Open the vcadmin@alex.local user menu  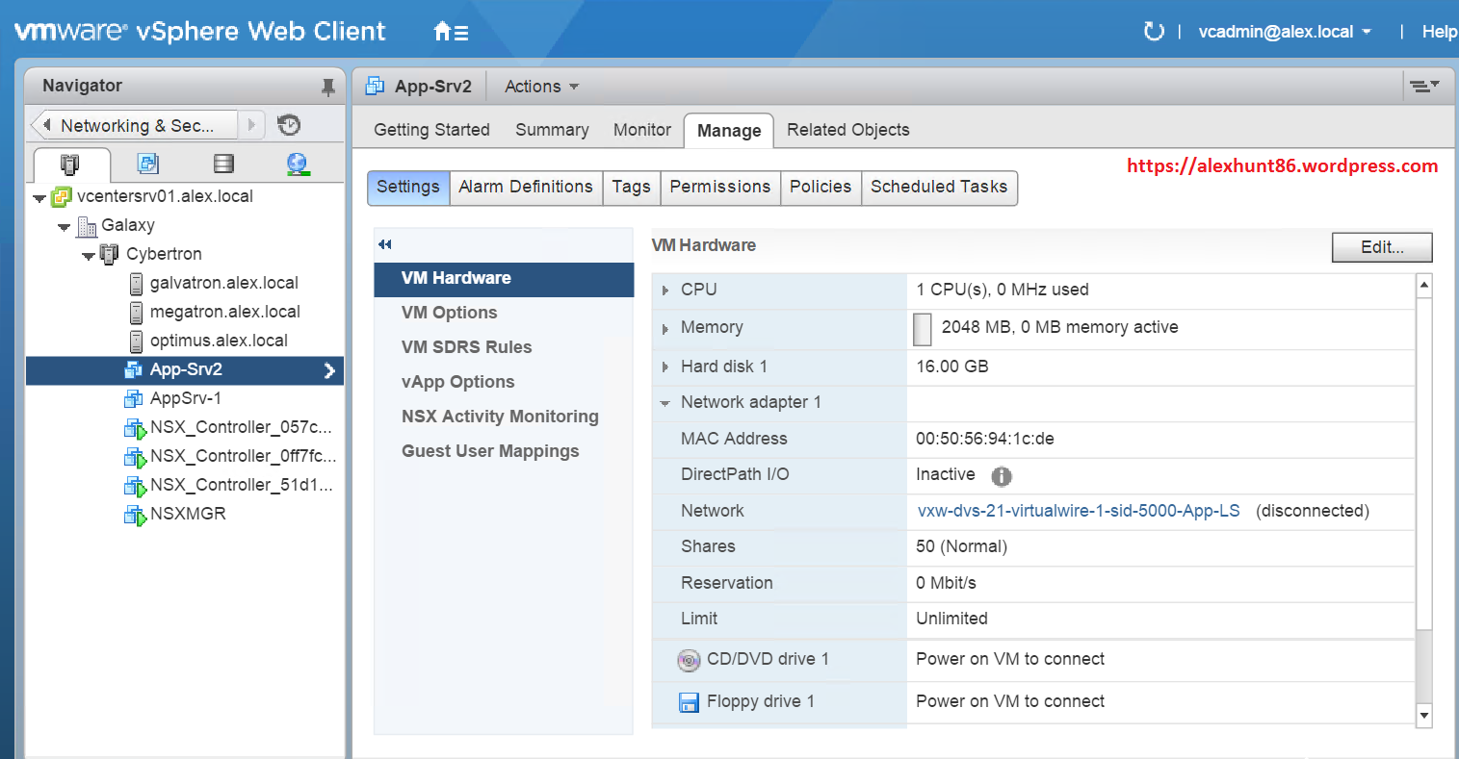tap(1284, 32)
